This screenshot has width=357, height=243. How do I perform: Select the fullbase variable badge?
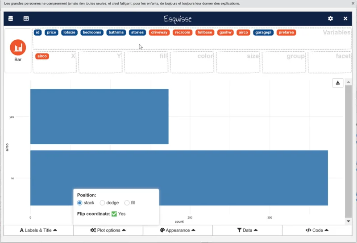pos(205,32)
